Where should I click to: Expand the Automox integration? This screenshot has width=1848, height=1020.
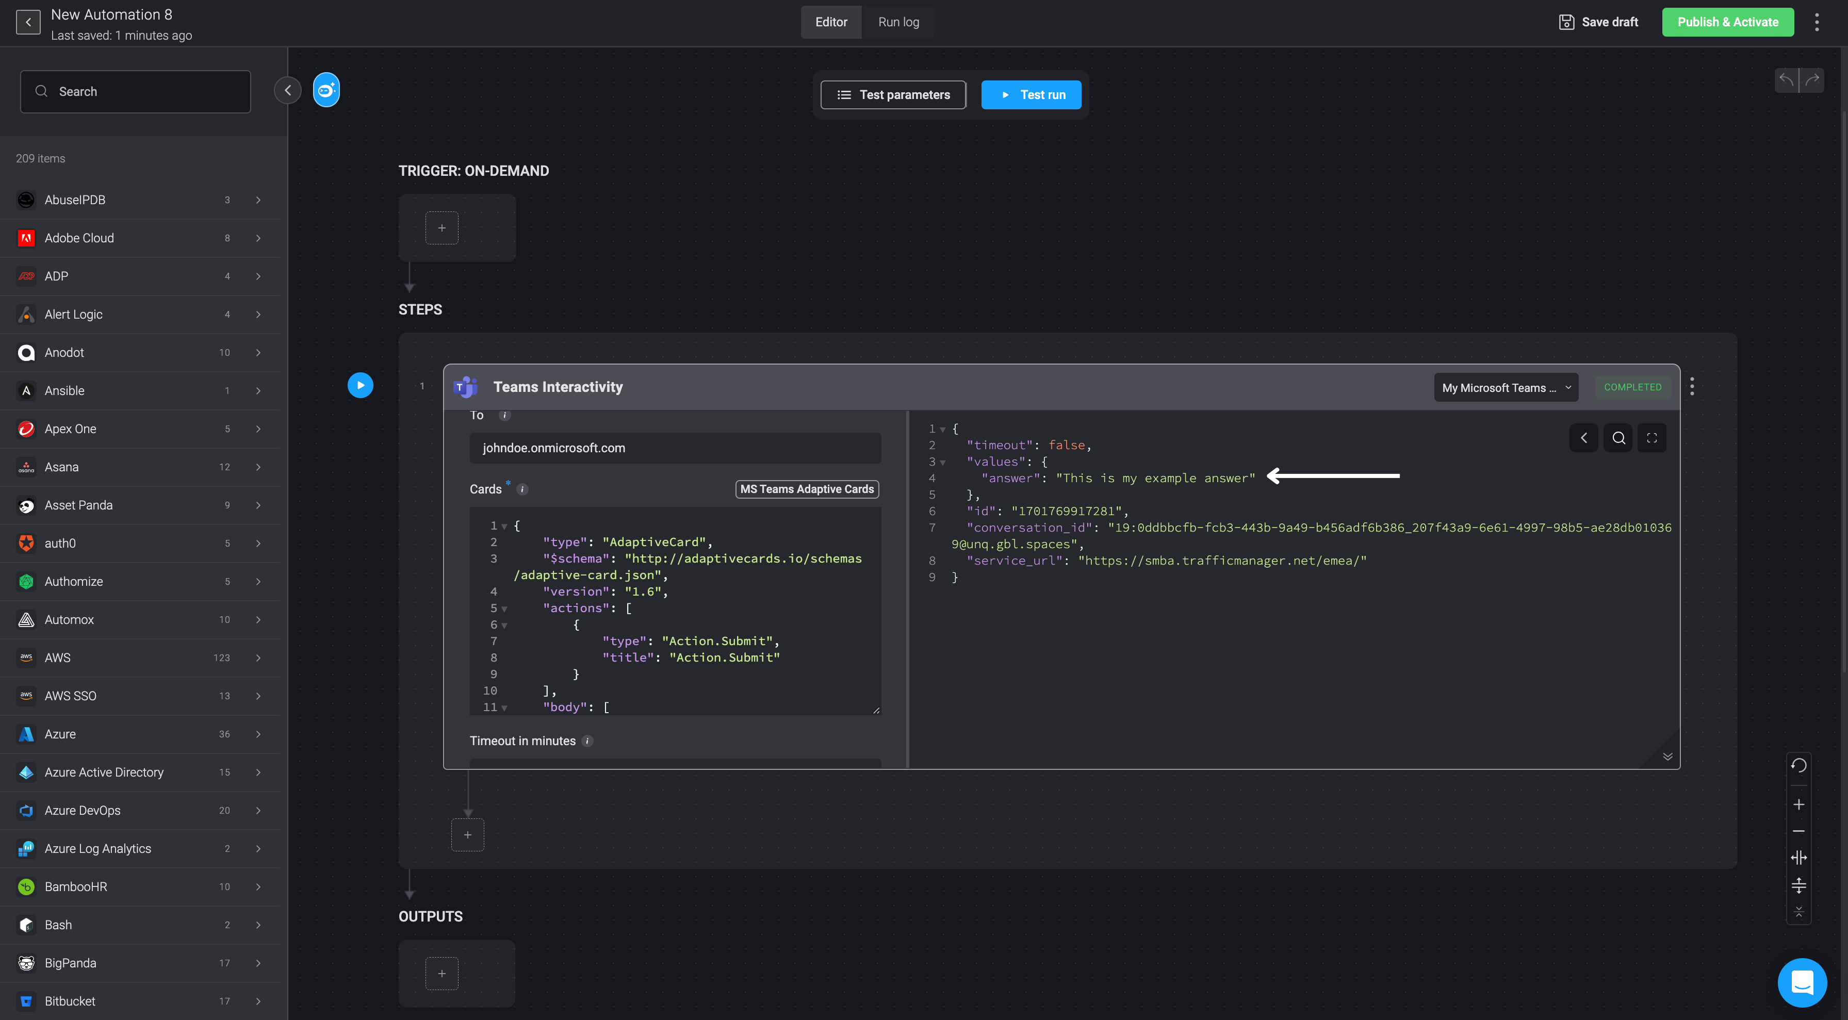tap(258, 620)
